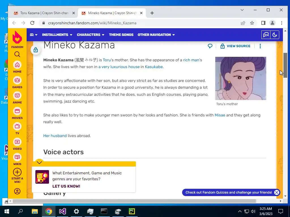Image resolution: width=290 pixels, height=217 pixels.
Task: Open the Her husband link
Action: [55, 136]
